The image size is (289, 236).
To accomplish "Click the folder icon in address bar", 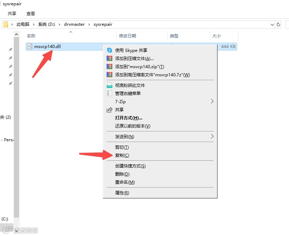I will point(6,24).
